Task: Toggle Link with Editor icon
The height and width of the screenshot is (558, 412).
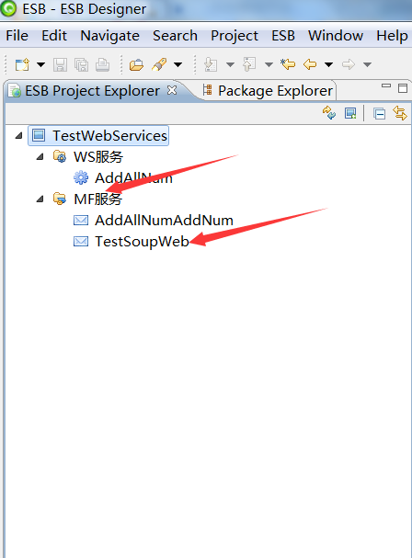Action: coord(400,113)
